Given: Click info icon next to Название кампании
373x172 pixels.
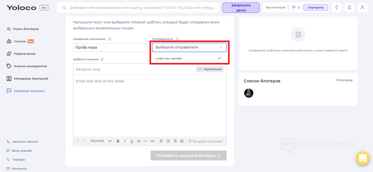Looking at the screenshot, I should point(110,39).
